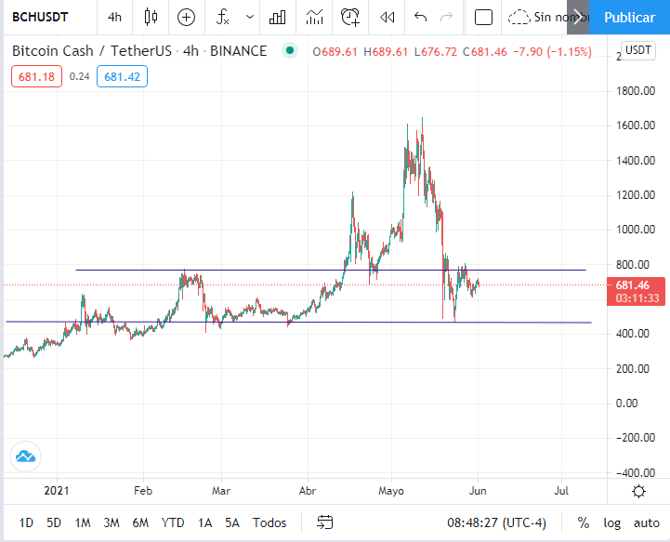Click the 681.46 current price label

(636, 291)
